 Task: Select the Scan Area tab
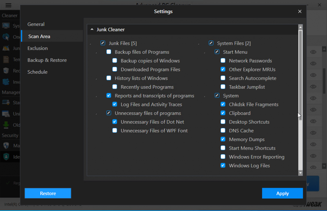coord(52,36)
